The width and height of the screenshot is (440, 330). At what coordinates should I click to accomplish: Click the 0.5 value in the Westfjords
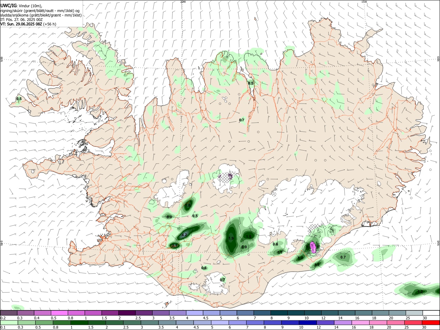pyautogui.click(x=19, y=99)
